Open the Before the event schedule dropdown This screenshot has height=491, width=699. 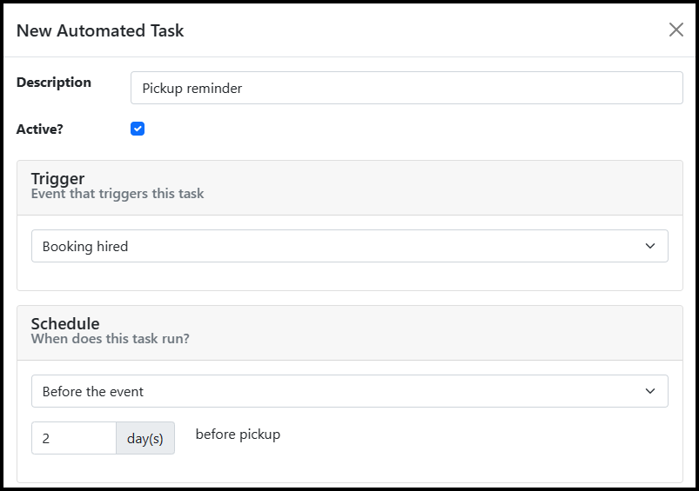click(x=350, y=391)
